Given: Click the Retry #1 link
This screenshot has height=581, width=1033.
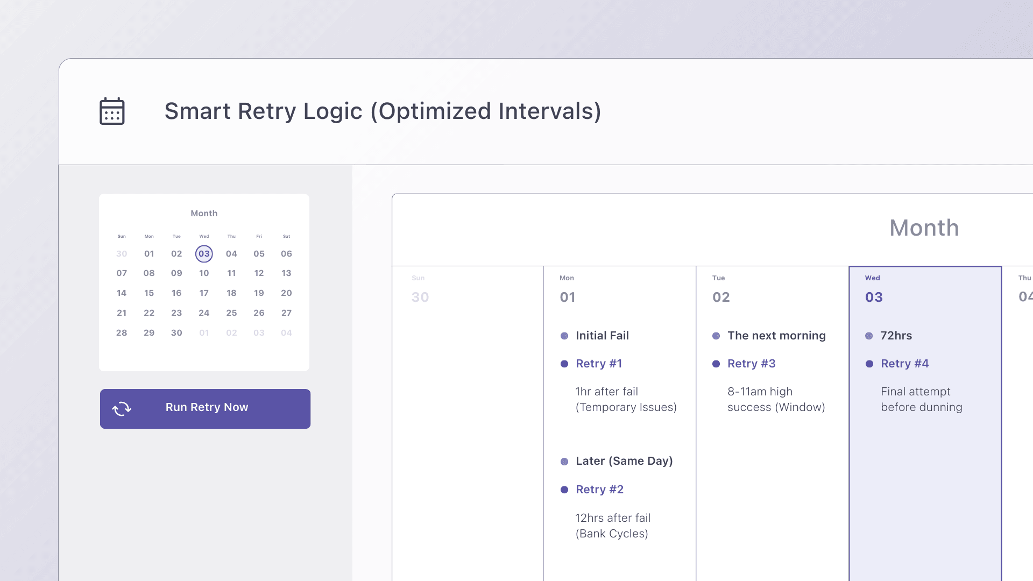Looking at the screenshot, I should pyautogui.click(x=599, y=364).
